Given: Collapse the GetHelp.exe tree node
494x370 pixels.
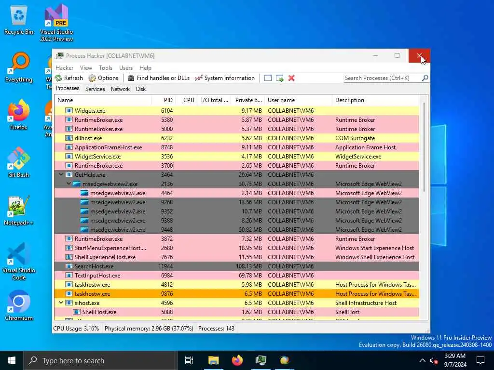Looking at the screenshot, I should [x=61, y=174].
